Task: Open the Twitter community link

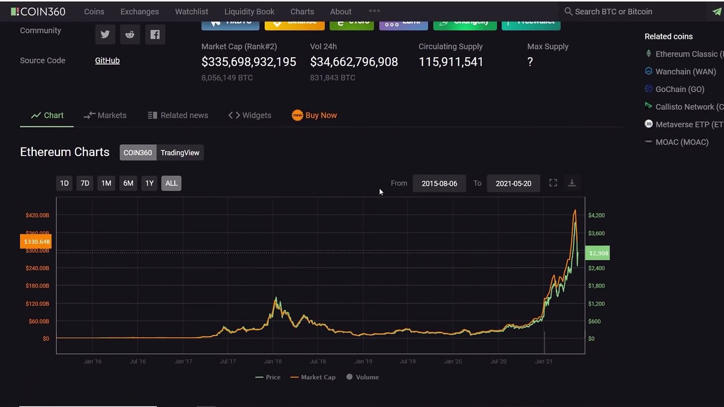Action: coord(105,34)
